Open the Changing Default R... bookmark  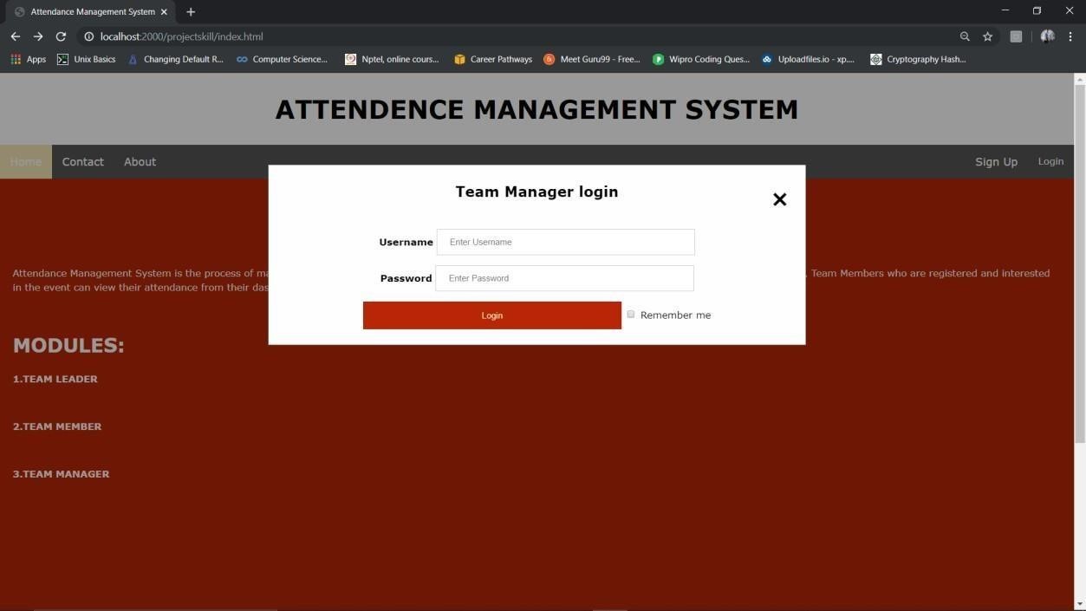(x=175, y=60)
